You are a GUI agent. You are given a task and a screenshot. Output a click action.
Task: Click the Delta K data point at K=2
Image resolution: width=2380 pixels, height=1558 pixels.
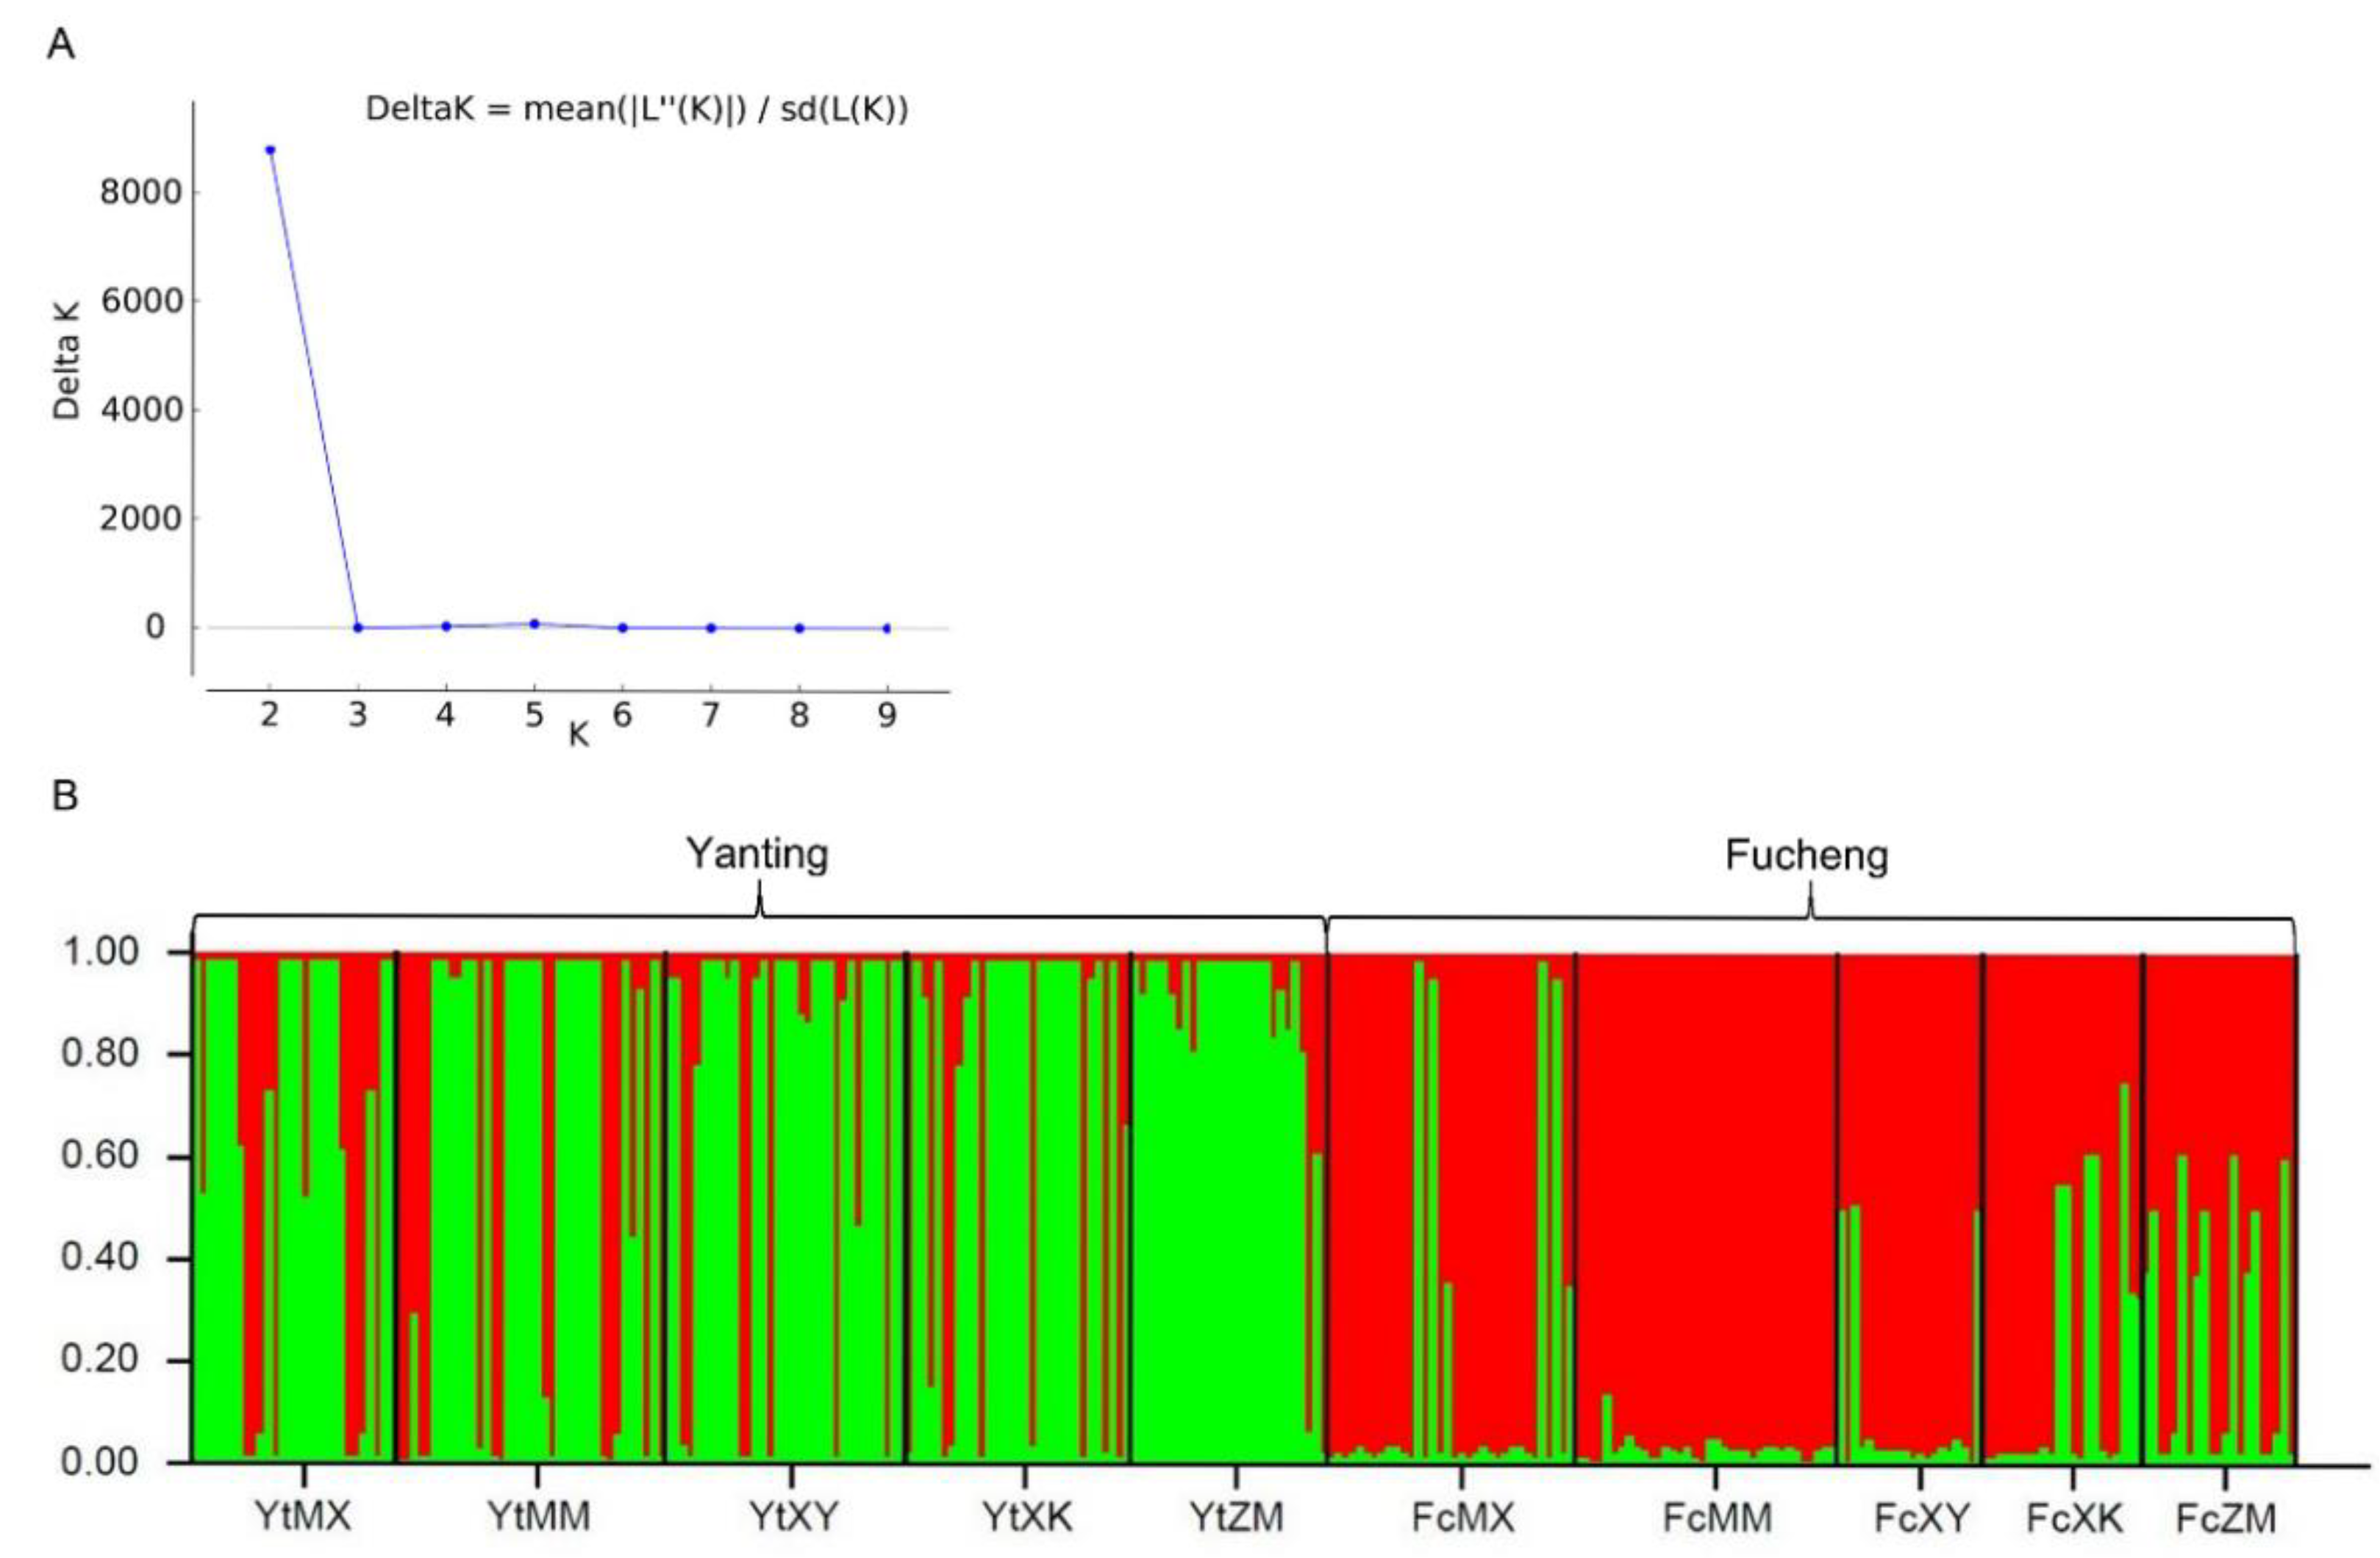[x=270, y=150]
